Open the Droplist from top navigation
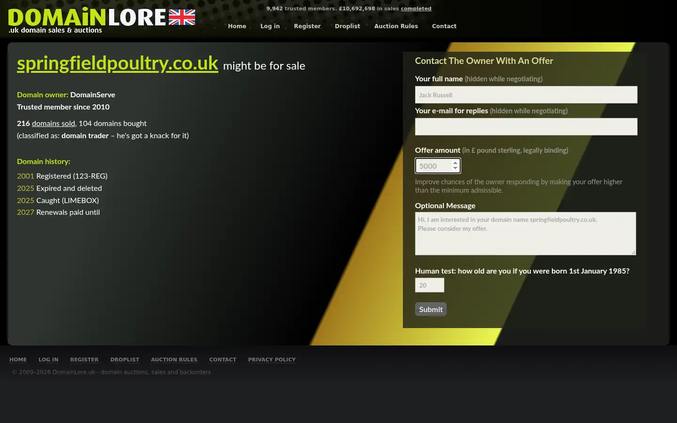677x423 pixels. pyautogui.click(x=347, y=26)
